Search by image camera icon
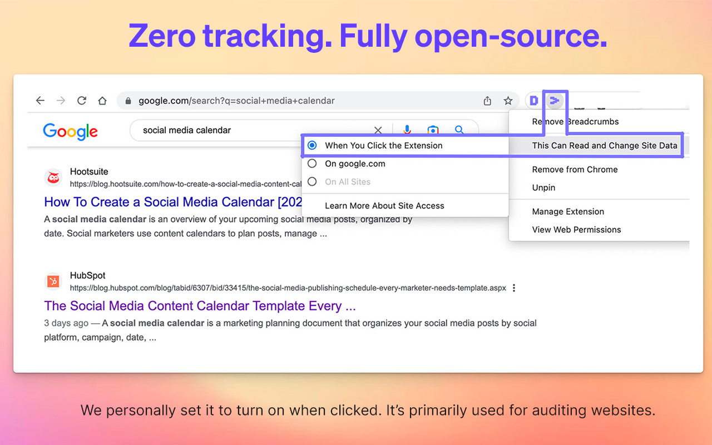 click(x=433, y=130)
